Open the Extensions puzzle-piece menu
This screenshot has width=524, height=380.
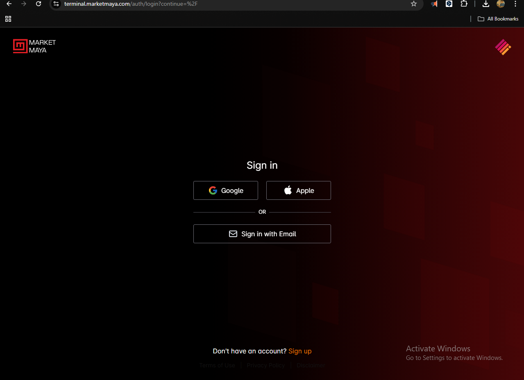click(x=464, y=4)
